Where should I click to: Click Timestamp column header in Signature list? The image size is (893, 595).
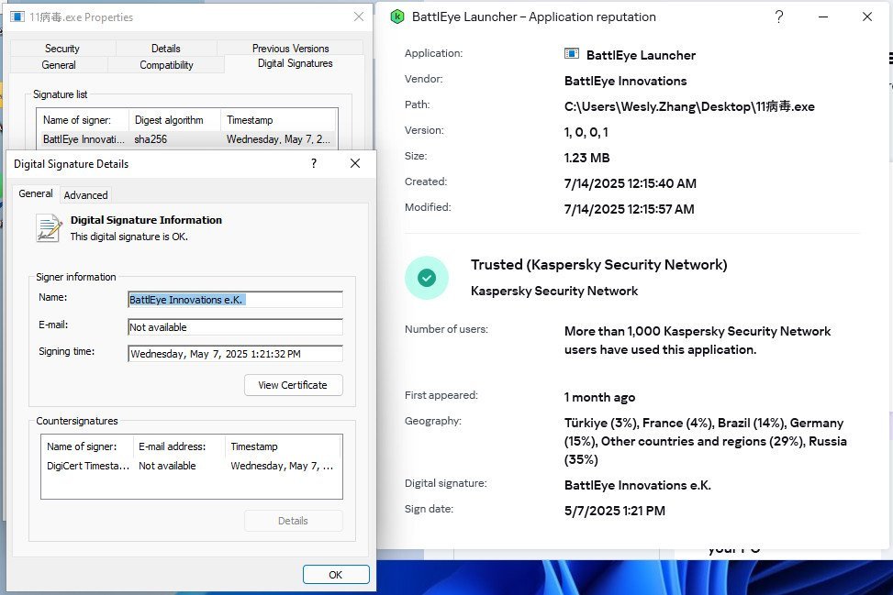(x=278, y=120)
